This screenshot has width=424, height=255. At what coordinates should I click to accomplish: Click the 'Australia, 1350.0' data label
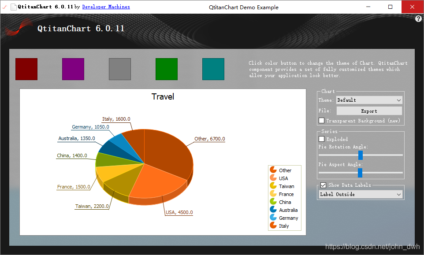77,138
